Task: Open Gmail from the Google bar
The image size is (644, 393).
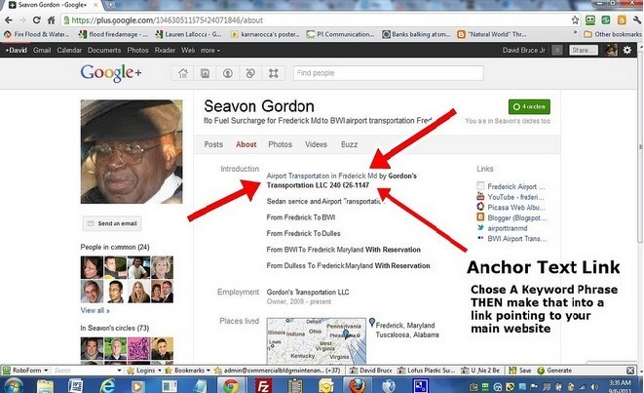Action: [42, 50]
